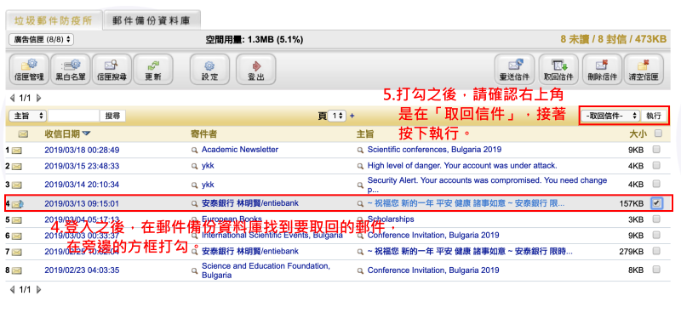The width and height of the screenshot is (681, 313).
Task: Go to next page arrow above the list
Action: (38, 98)
